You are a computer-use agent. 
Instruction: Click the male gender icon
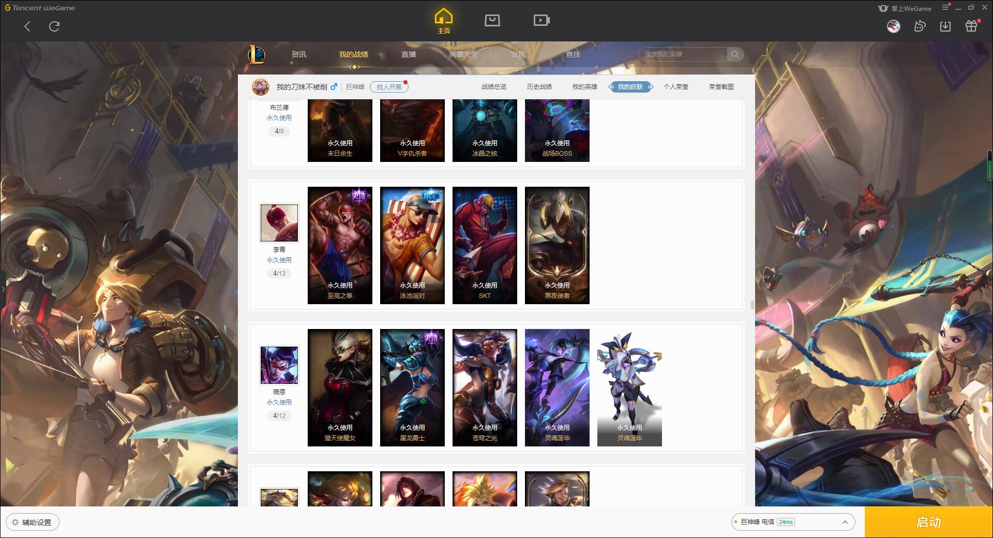coord(334,86)
